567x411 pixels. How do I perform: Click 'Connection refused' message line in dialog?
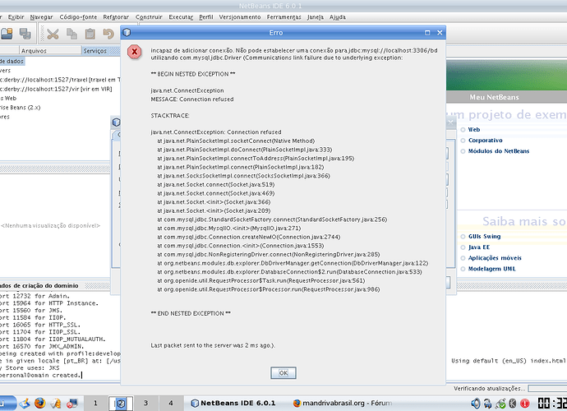[x=192, y=99]
